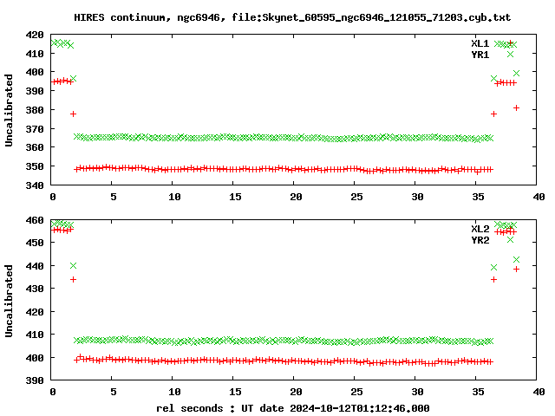Screen dimensions: 555x416
Task: Click the 460 tick label on the lower plot
Action: 35,220
